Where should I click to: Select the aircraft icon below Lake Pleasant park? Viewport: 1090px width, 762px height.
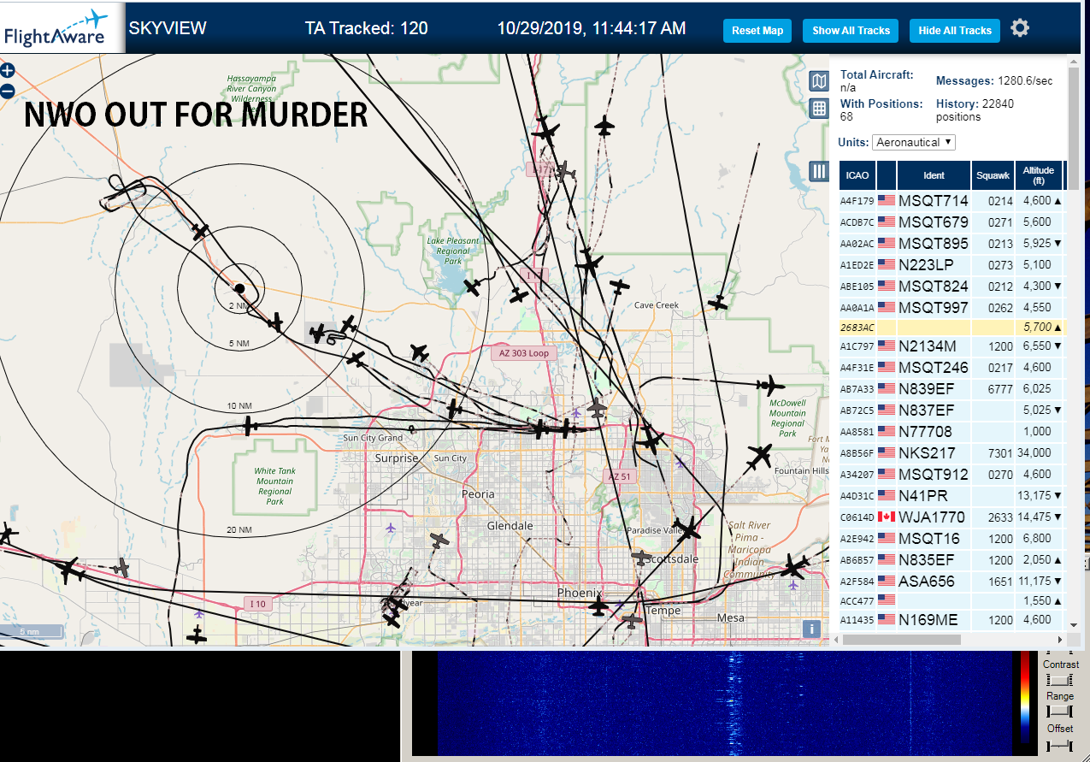click(473, 287)
